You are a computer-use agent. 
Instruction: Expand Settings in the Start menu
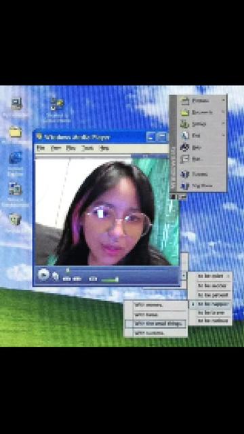pyautogui.click(x=202, y=124)
